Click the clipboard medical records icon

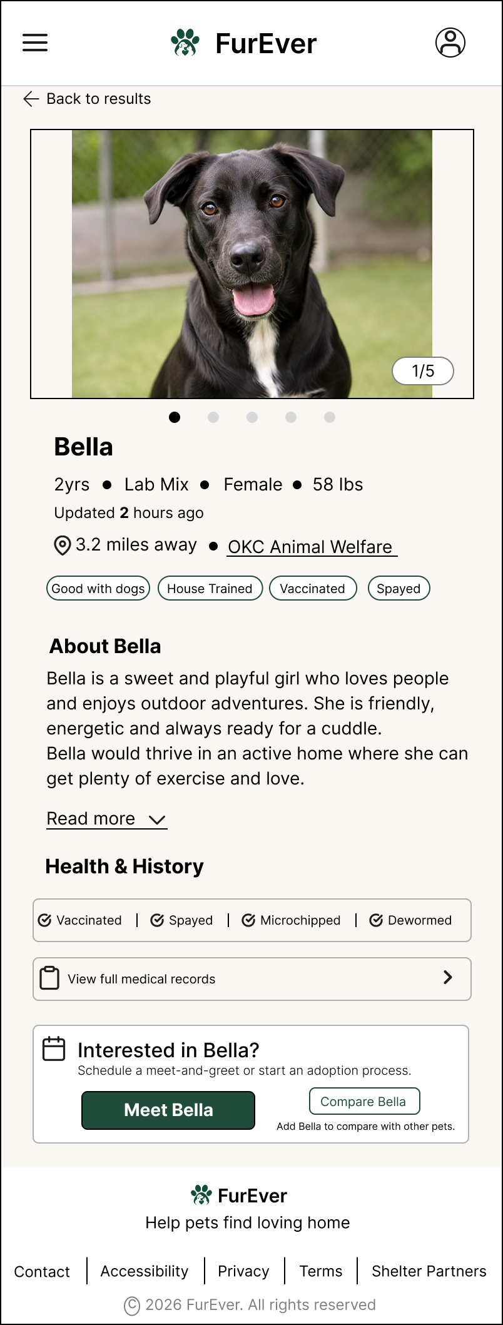[49, 978]
